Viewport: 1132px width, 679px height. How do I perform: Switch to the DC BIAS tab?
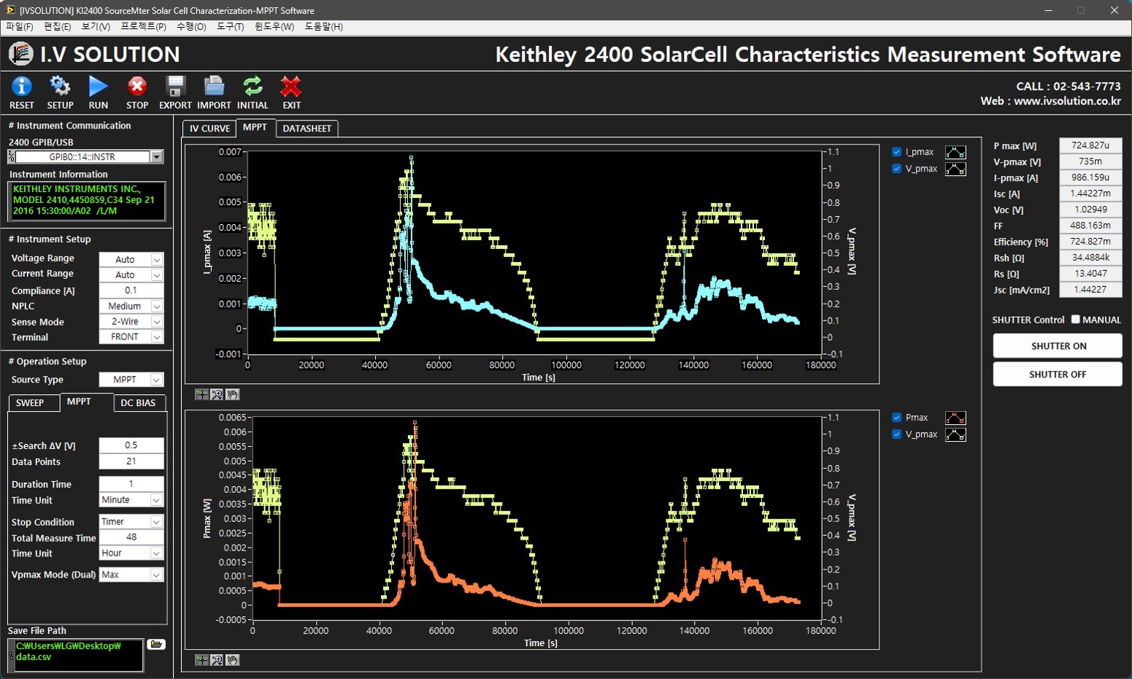tap(138, 403)
